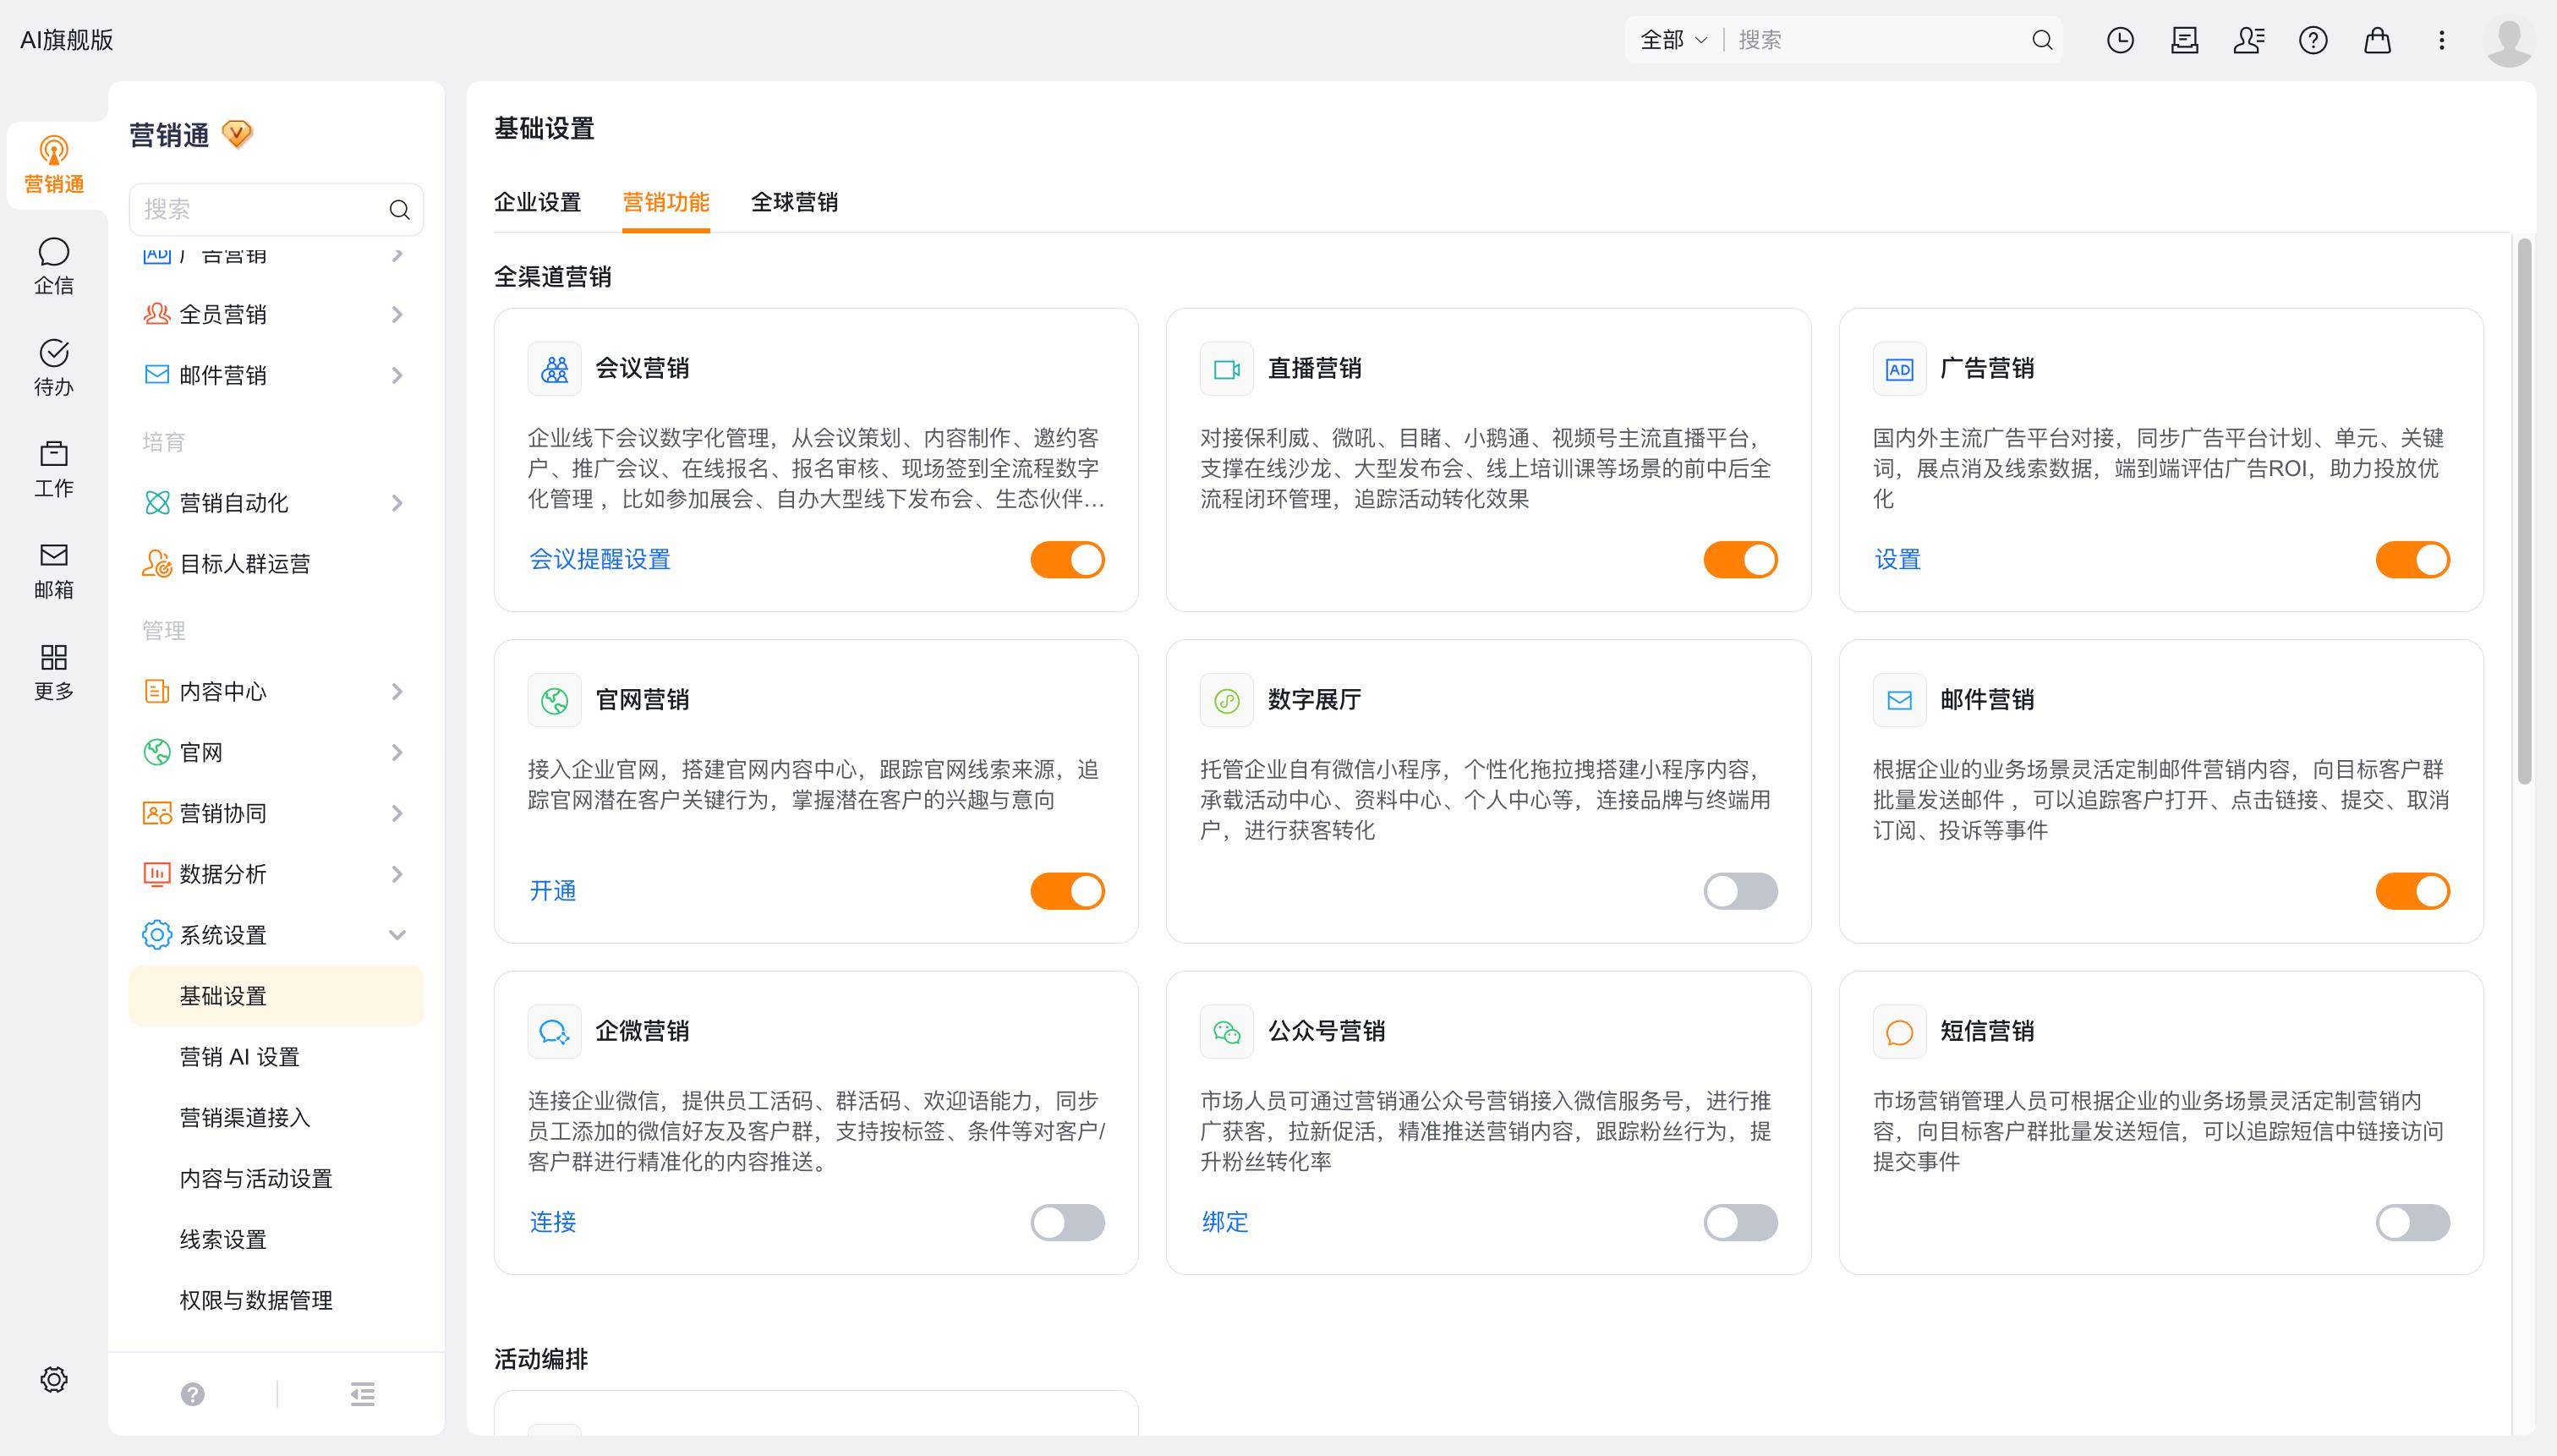
Task: Switch to the 企业设置 tab
Action: coord(537,202)
